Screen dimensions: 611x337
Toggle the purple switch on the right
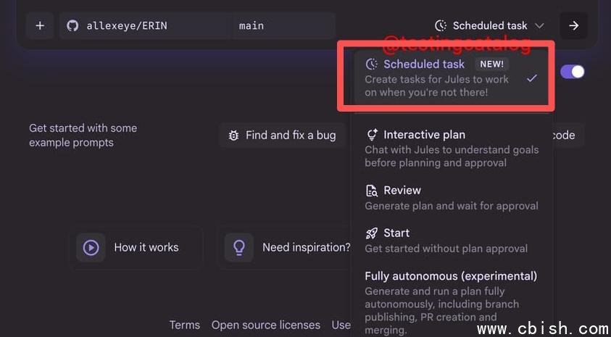(x=573, y=72)
